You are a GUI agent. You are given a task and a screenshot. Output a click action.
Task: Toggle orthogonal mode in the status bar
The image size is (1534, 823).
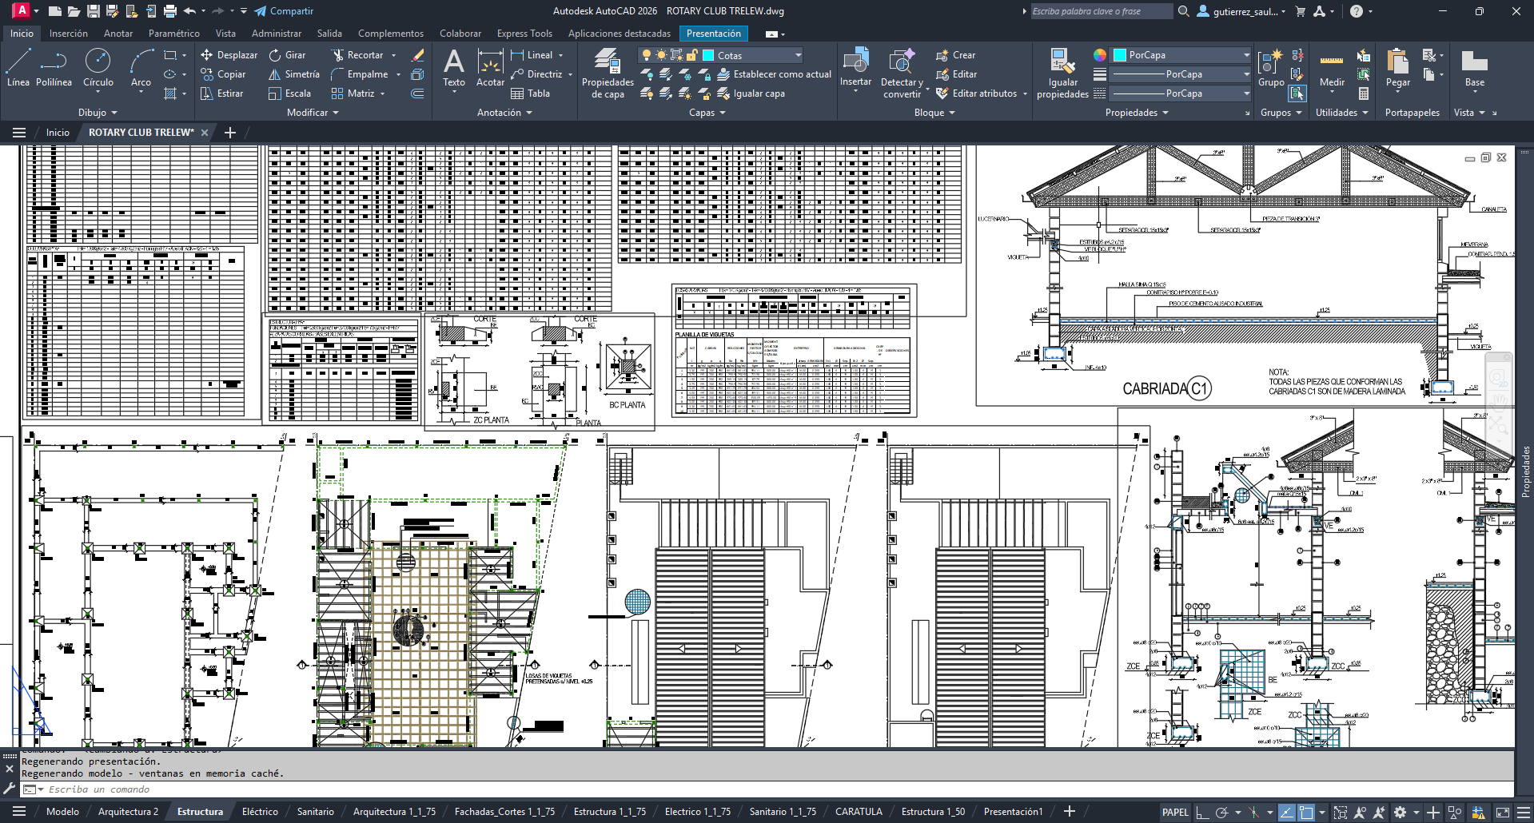click(x=1202, y=812)
